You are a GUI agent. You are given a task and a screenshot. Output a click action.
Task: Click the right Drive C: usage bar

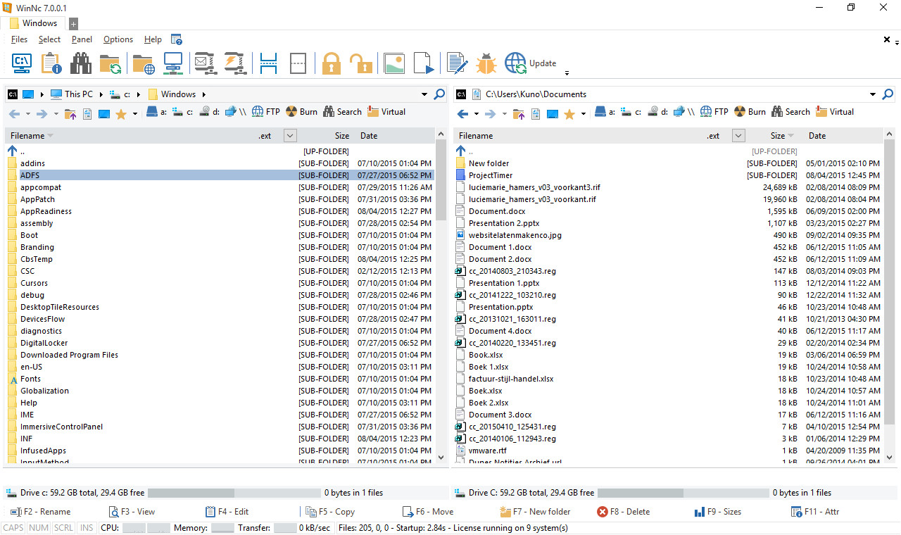point(682,493)
